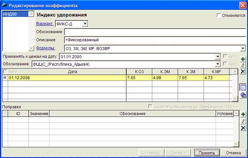The width and height of the screenshot is (248, 158).
Task: Click the empty Обоснование input field
Action: (155, 32)
